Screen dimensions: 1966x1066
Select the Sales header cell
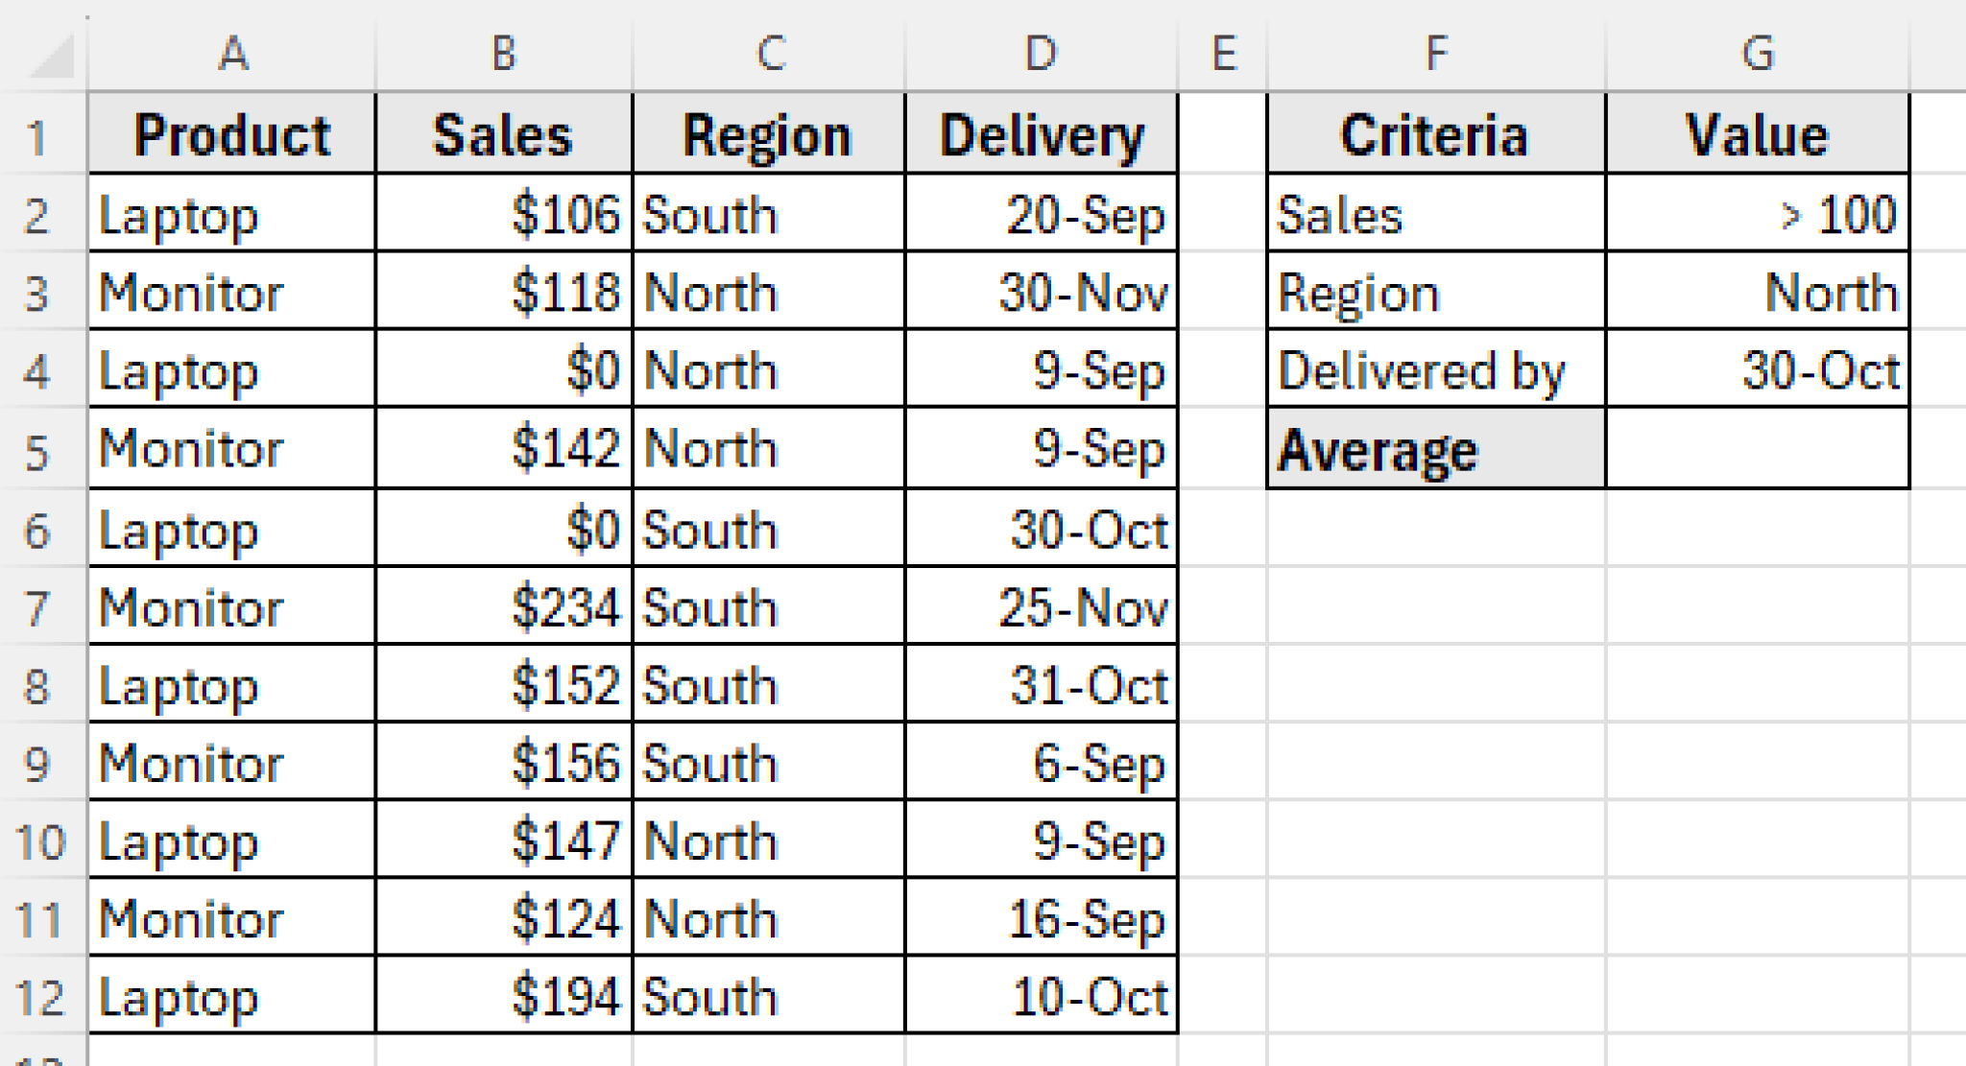[502, 134]
